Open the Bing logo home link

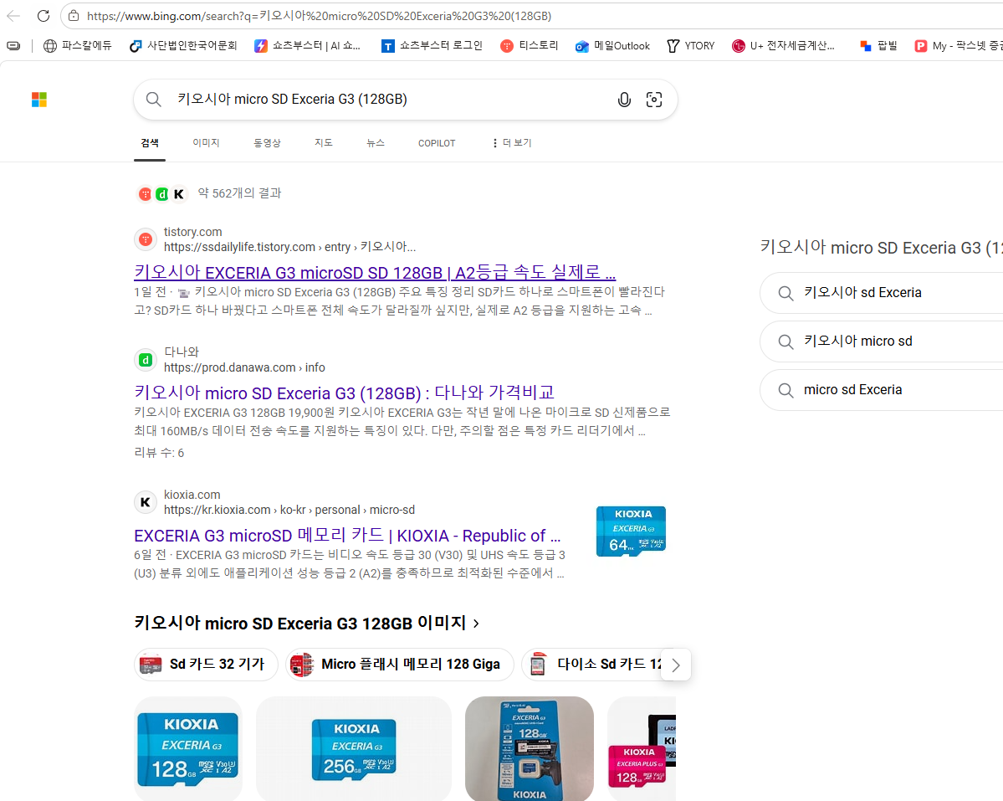click(x=39, y=99)
